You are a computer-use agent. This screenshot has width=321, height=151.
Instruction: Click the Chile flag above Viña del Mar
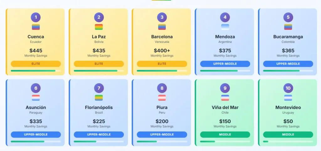click(x=225, y=98)
